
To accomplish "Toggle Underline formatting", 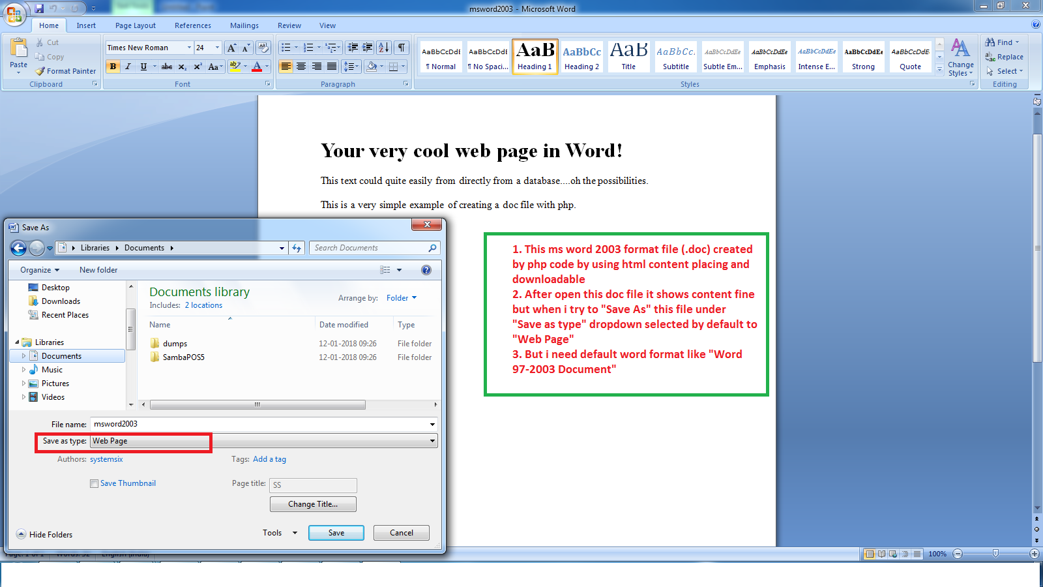I will point(143,67).
